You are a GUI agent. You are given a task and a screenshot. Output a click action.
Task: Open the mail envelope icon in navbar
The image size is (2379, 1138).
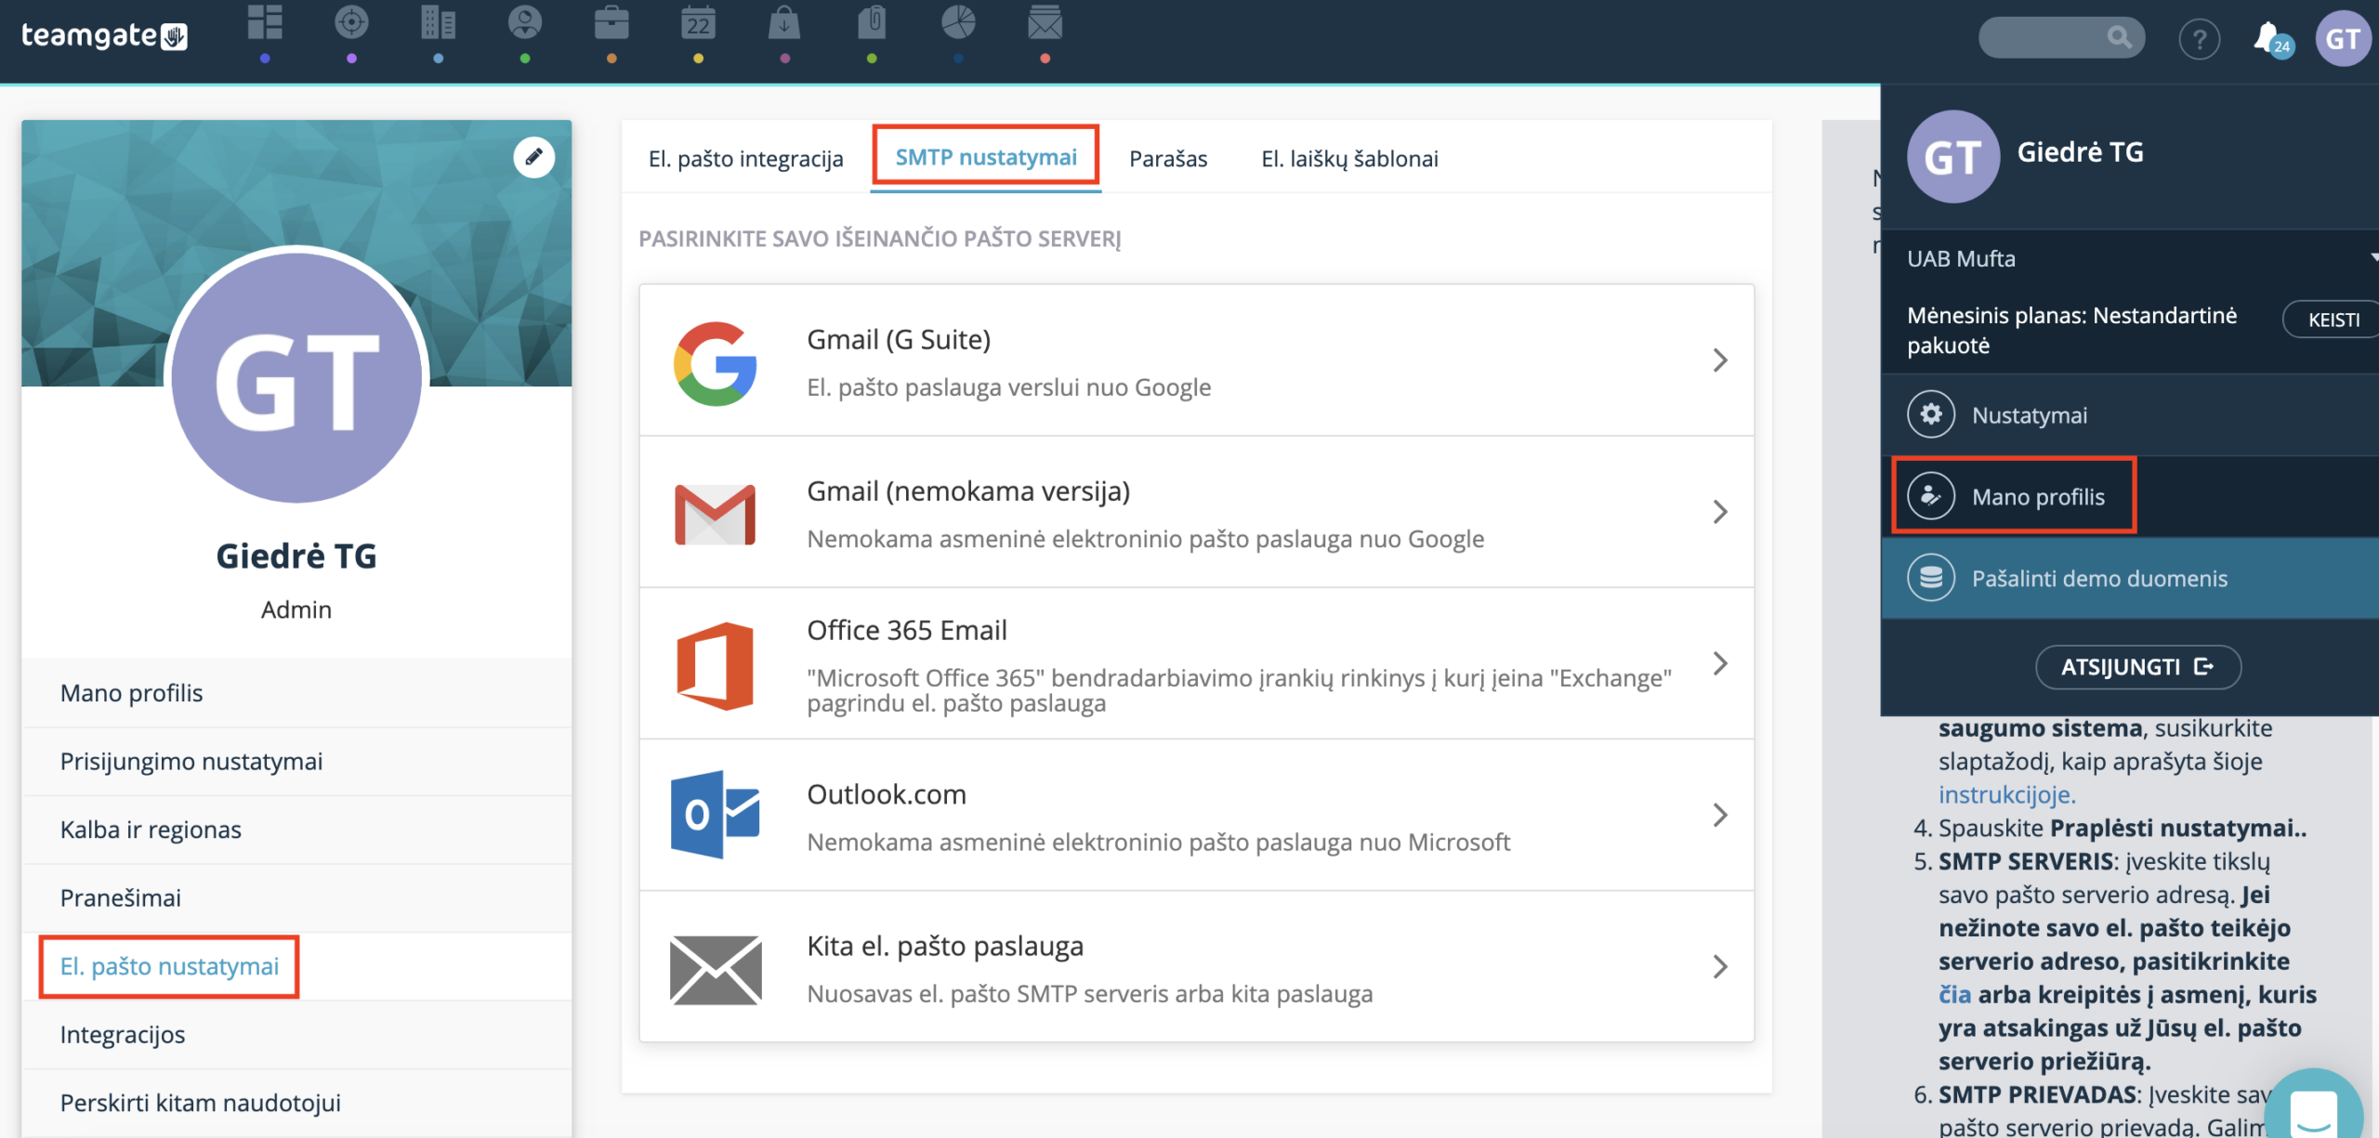(1045, 23)
